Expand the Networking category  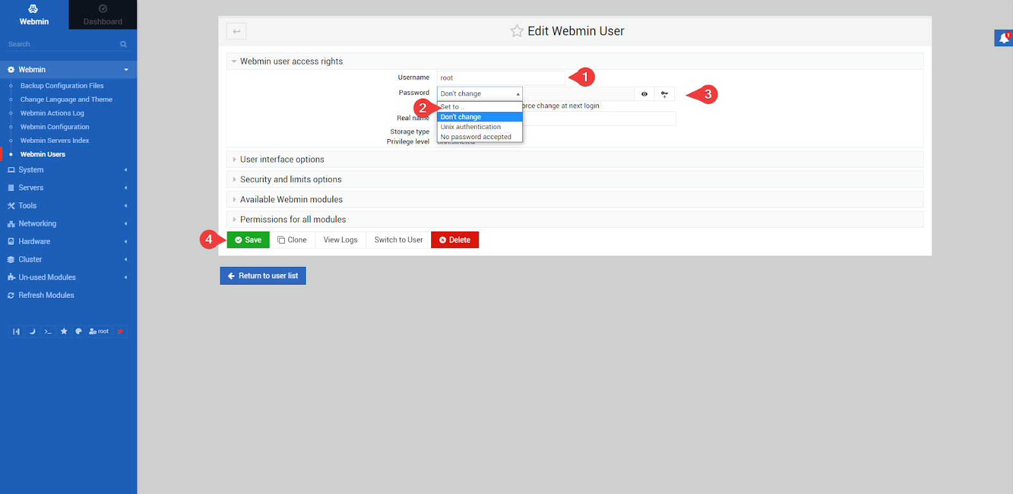(68, 224)
